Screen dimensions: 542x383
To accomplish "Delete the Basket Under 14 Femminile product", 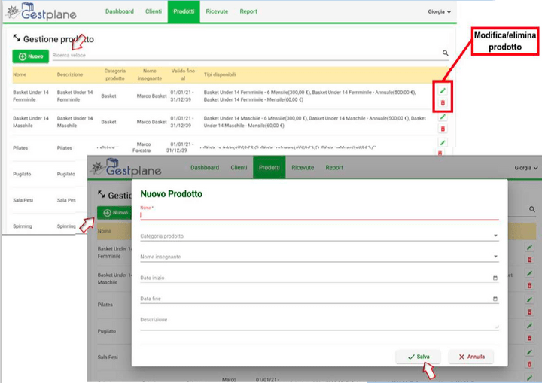I will (x=443, y=102).
